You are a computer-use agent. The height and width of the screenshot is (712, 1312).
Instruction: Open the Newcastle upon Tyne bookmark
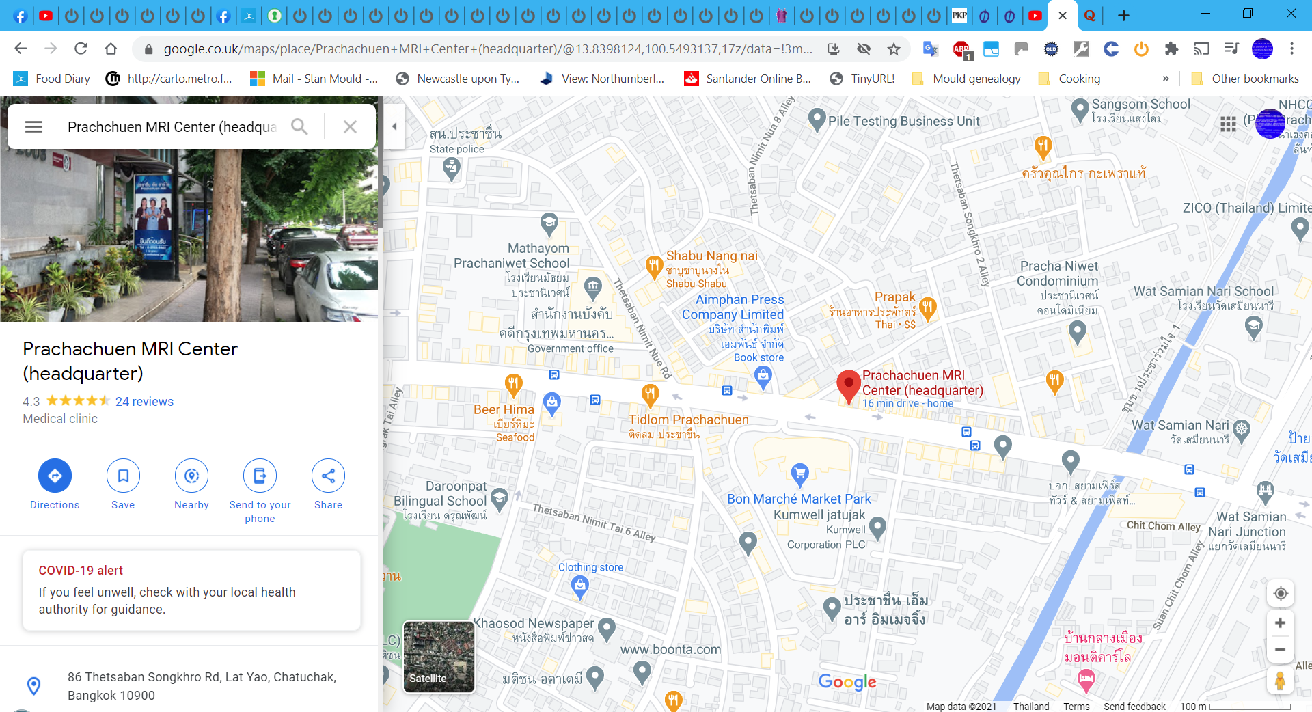click(x=459, y=79)
